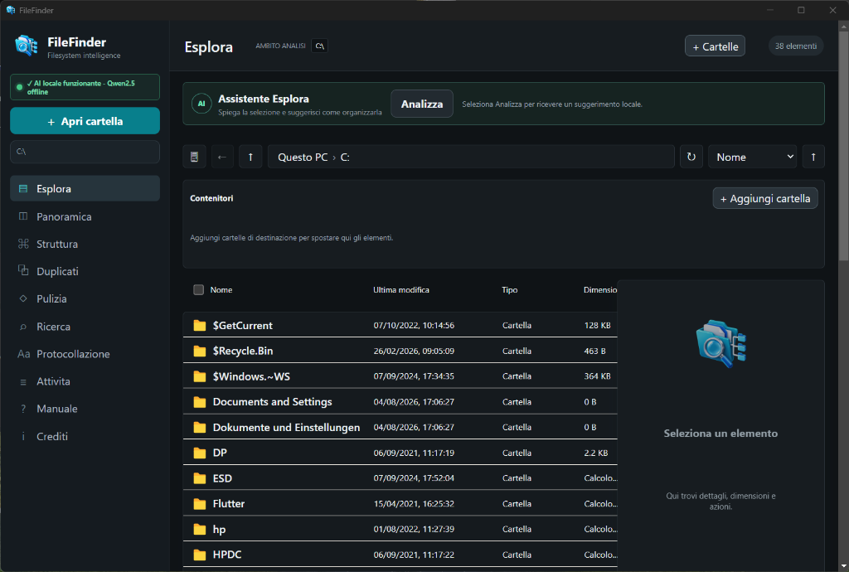Refresh the folder listing

tap(691, 157)
